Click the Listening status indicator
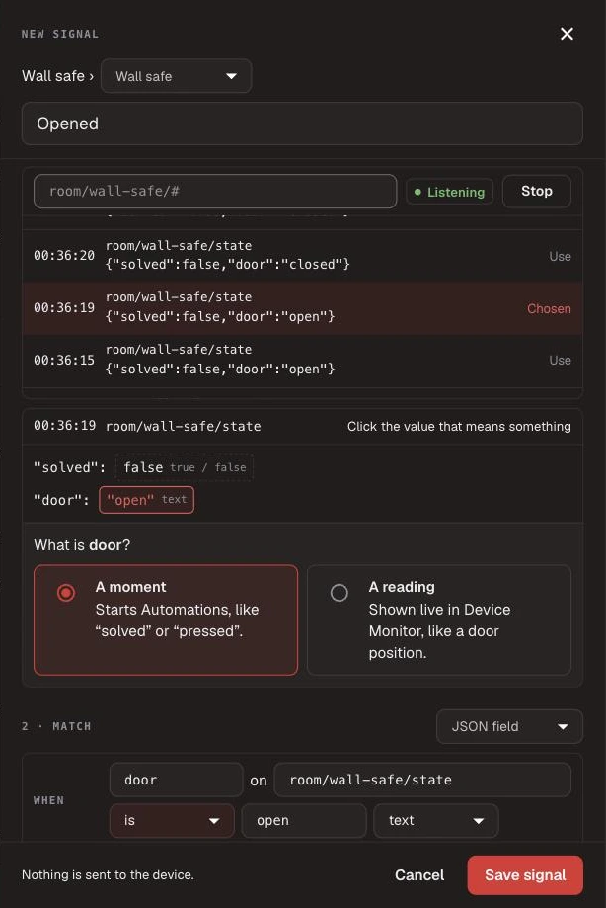The image size is (606, 908). pyautogui.click(x=449, y=192)
